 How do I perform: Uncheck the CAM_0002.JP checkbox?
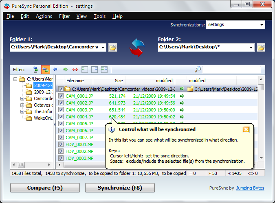61,103
